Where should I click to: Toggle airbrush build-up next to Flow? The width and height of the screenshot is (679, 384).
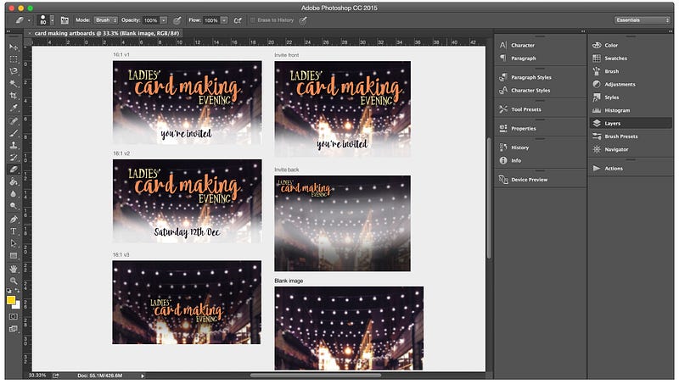(238, 19)
